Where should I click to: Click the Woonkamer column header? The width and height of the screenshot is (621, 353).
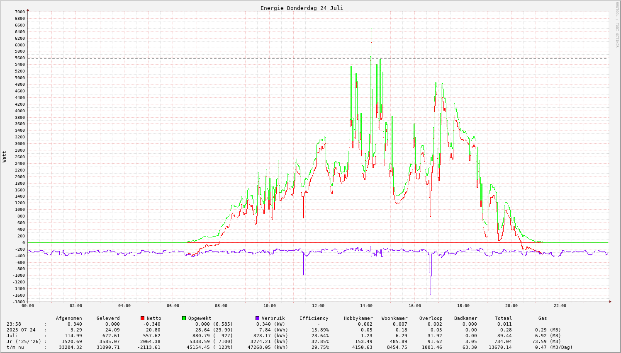coord(395,318)
